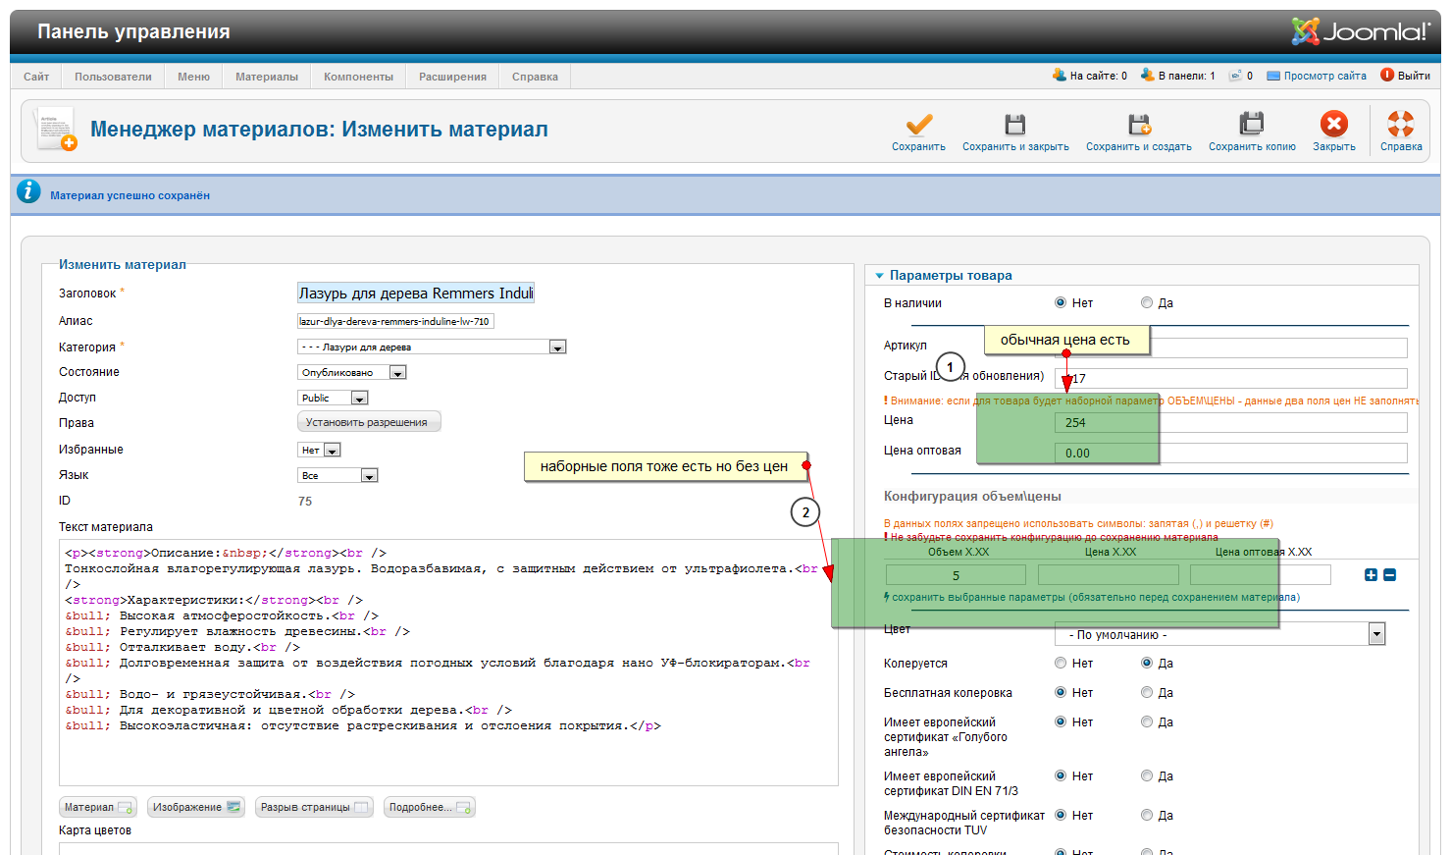This screenshot has width=1451, height=855.
Task: Open the Материалы menu
Action: (266, 77)
